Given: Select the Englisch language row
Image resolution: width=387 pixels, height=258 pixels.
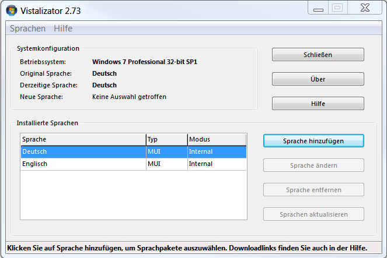Looking at the screenshot, I should coord(82,164).
